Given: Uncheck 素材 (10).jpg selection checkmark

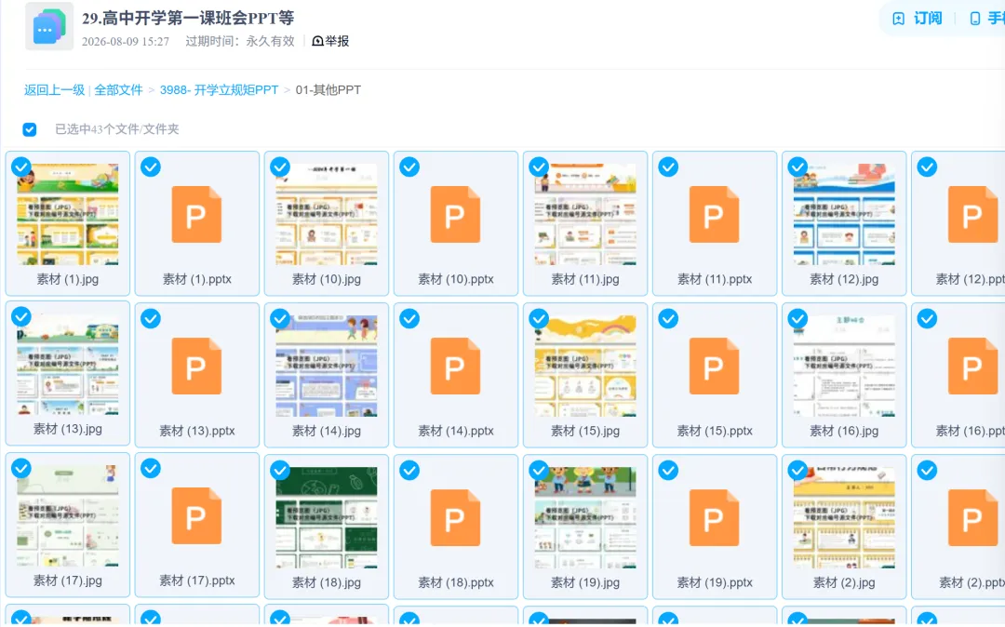Looking at the screenshot, I should (280, 167).
